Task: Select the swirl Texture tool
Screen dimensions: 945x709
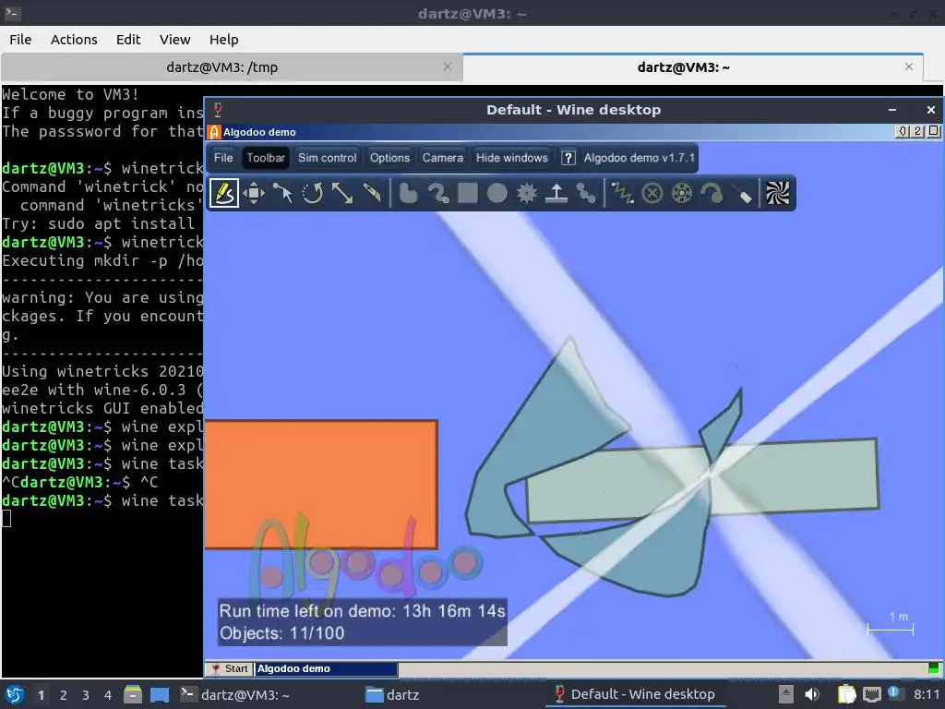Action: pyautogui.click(x=777, y=193)
